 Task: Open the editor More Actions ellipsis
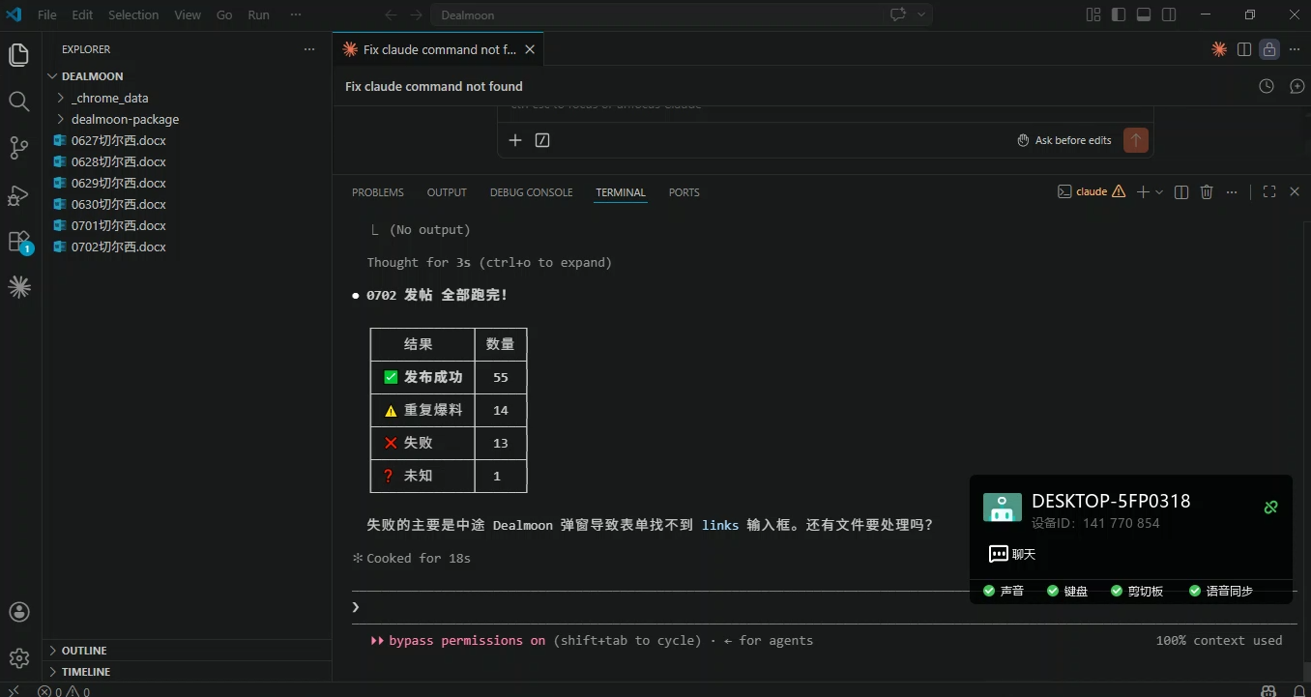(x=1295, y=49)
